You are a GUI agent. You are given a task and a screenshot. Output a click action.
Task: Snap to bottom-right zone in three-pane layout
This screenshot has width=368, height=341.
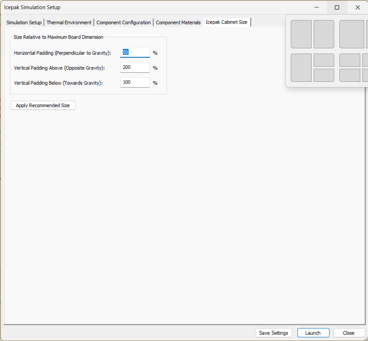pyautogui.click(x=324, y=75)
